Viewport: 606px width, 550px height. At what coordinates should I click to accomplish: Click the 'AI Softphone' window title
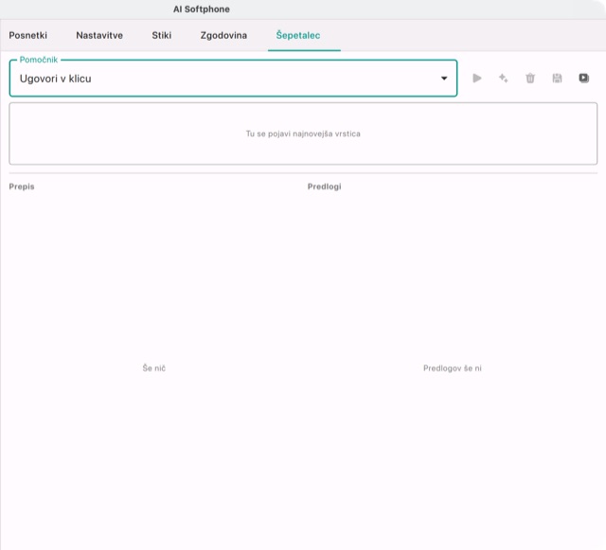tap(202, 9)
